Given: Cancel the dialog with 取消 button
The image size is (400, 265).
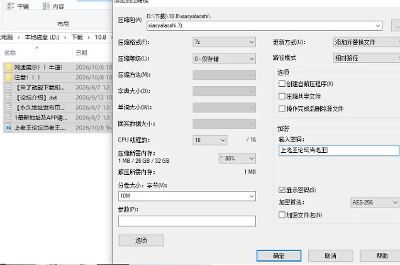Looking at the screenshot, I should (330, 255).
